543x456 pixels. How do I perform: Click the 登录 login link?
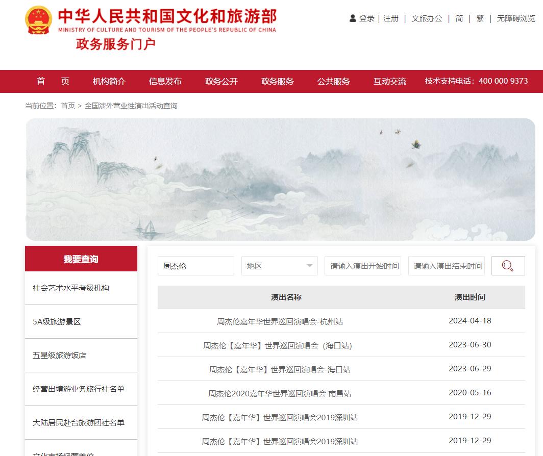[367, 18]
